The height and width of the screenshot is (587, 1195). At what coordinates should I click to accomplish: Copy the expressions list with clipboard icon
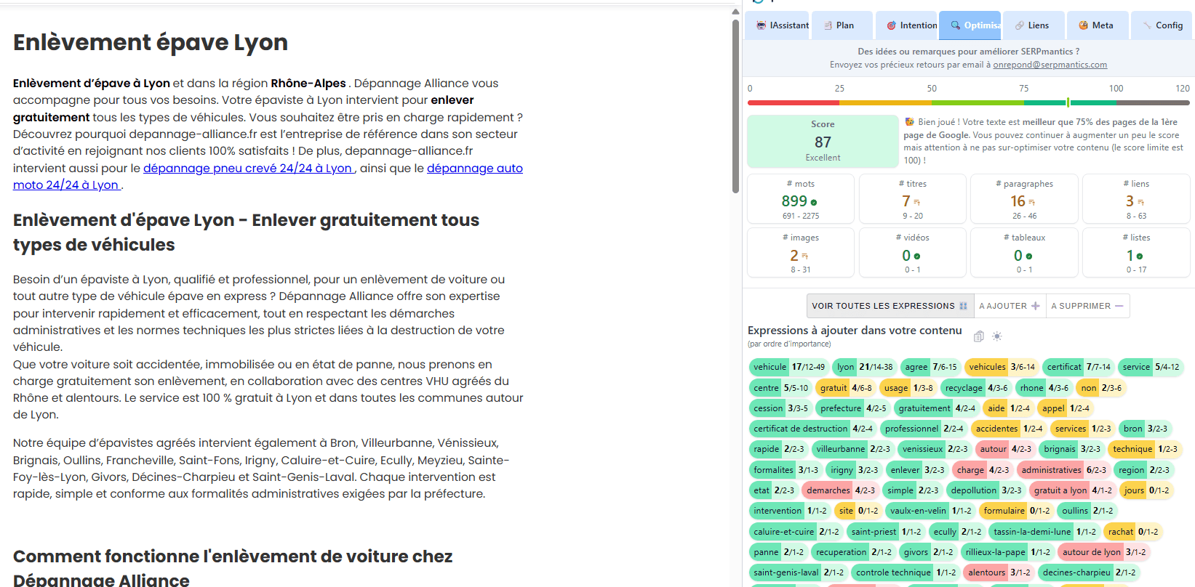tap(978, 336)
